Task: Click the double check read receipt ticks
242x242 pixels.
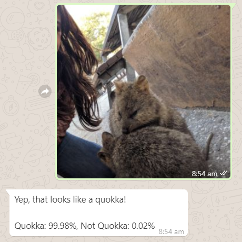Action: [224, 173]
